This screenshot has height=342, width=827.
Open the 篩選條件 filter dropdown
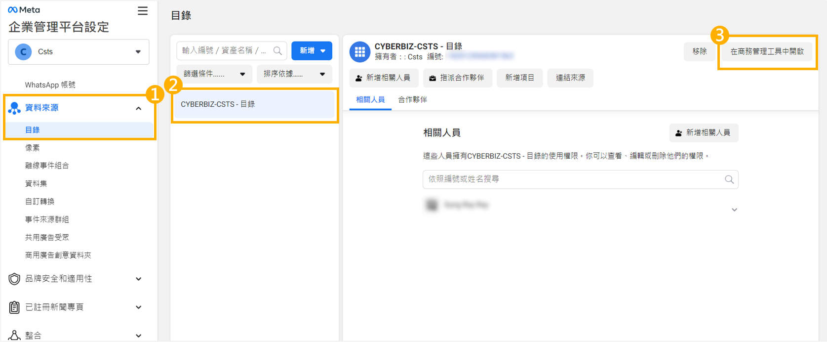214,74
